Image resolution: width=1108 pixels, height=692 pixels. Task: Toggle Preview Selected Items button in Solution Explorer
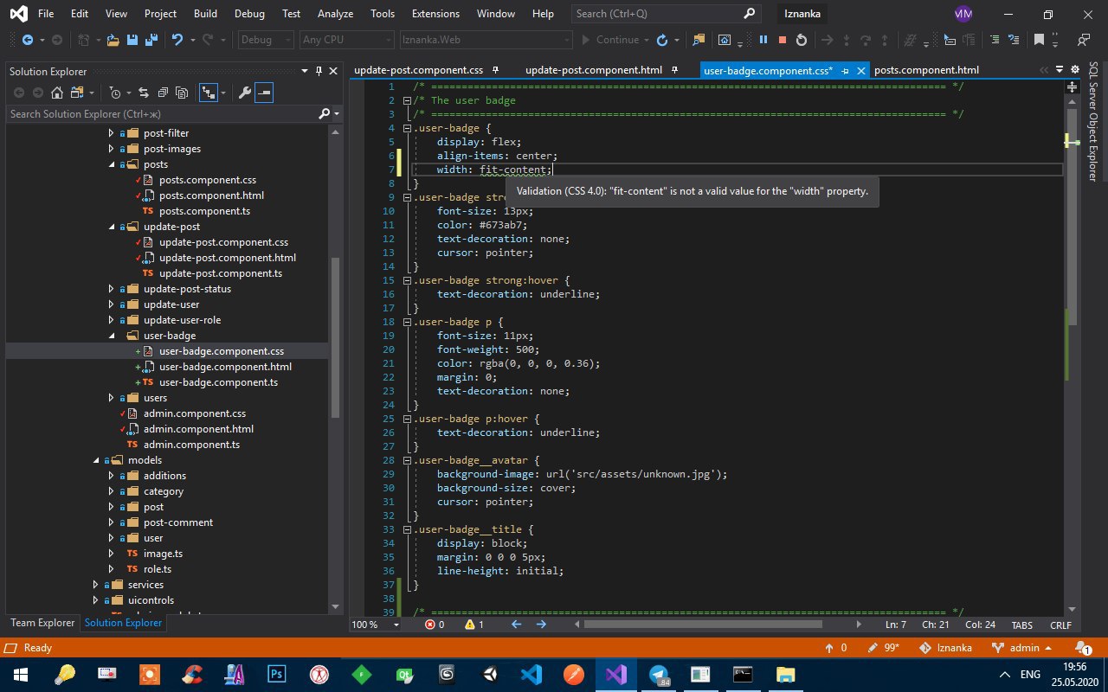(x=264, y=93)
